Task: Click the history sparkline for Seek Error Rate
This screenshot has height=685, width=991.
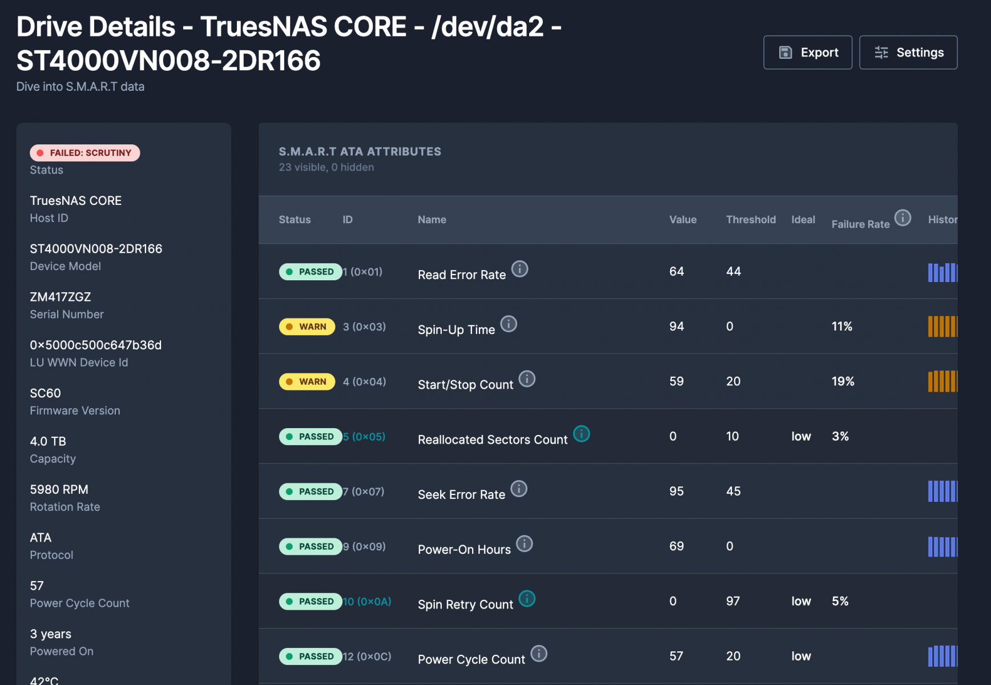Action: 942,491
